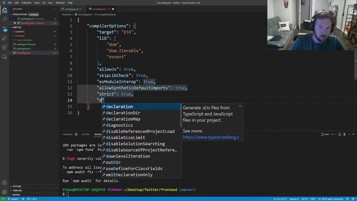
Task: Open the Run menu
Action: click(x=51, y=3)
